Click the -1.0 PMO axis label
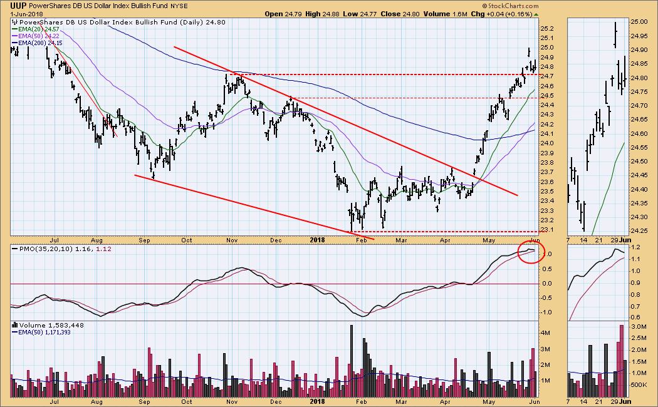658x407 pixels. (546, 312)
